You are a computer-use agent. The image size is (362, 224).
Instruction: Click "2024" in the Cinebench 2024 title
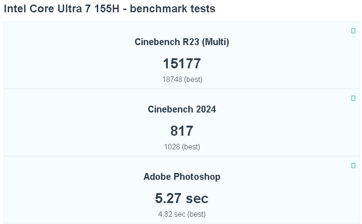(x=206, y=110)
